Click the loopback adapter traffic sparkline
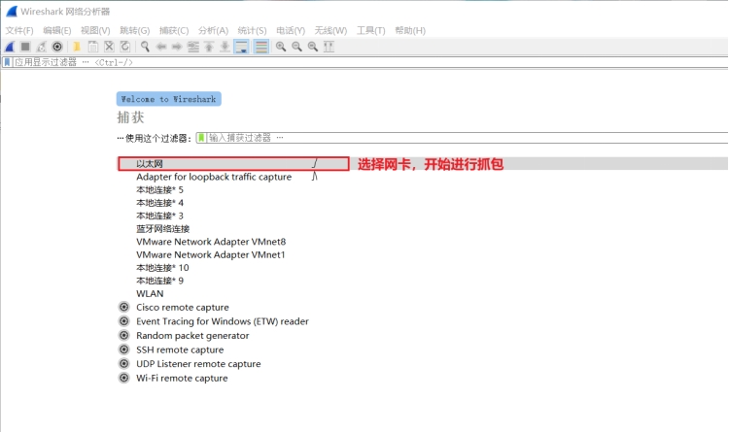729x432 pixels. point(315,177)
